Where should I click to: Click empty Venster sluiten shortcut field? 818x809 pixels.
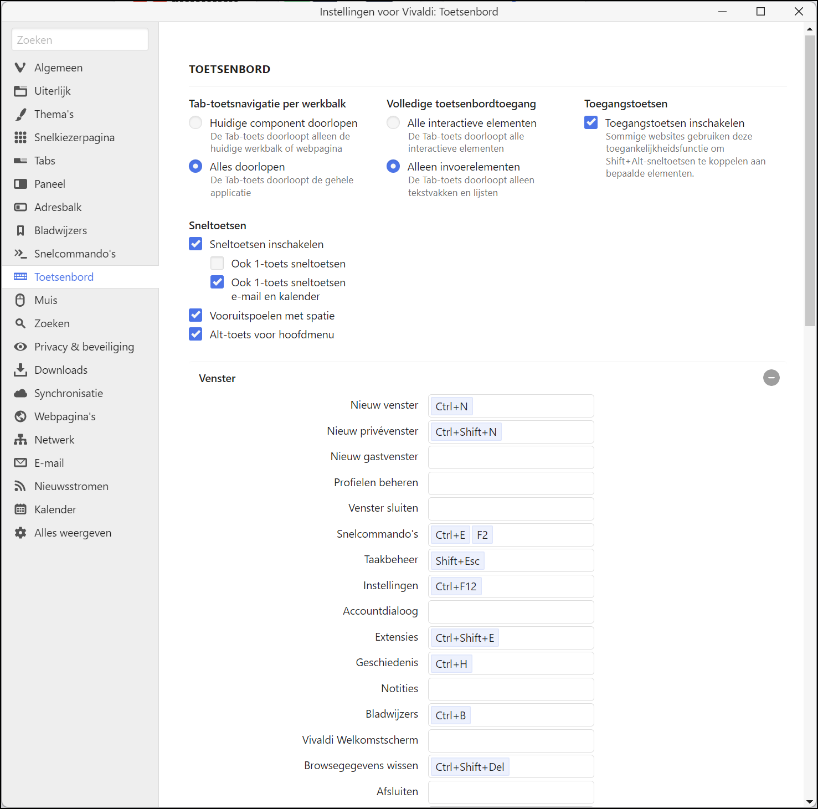click(x=511, y=509)
